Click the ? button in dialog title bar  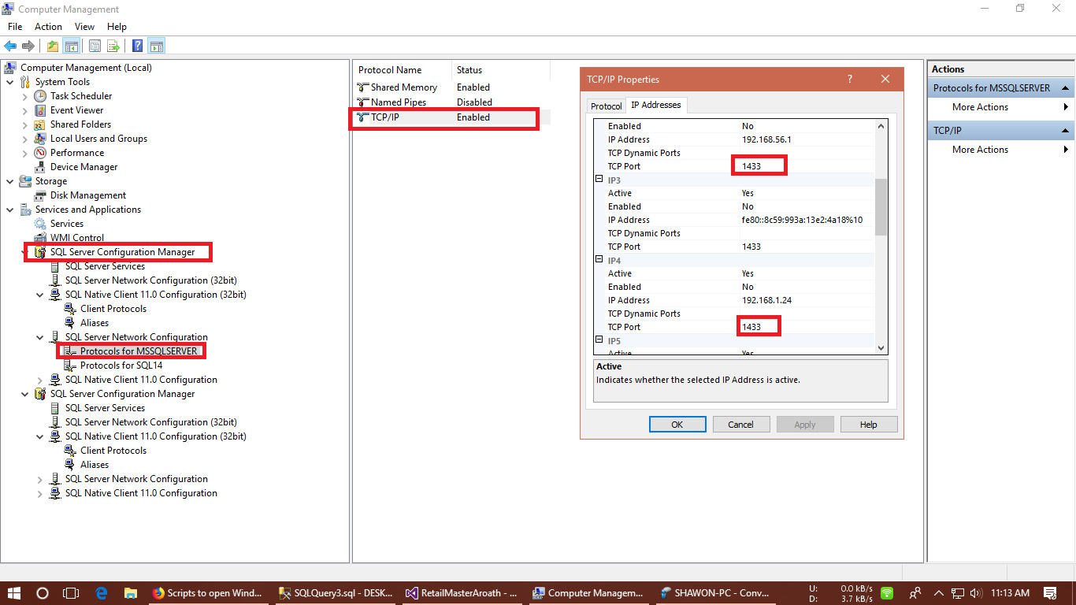850,80
